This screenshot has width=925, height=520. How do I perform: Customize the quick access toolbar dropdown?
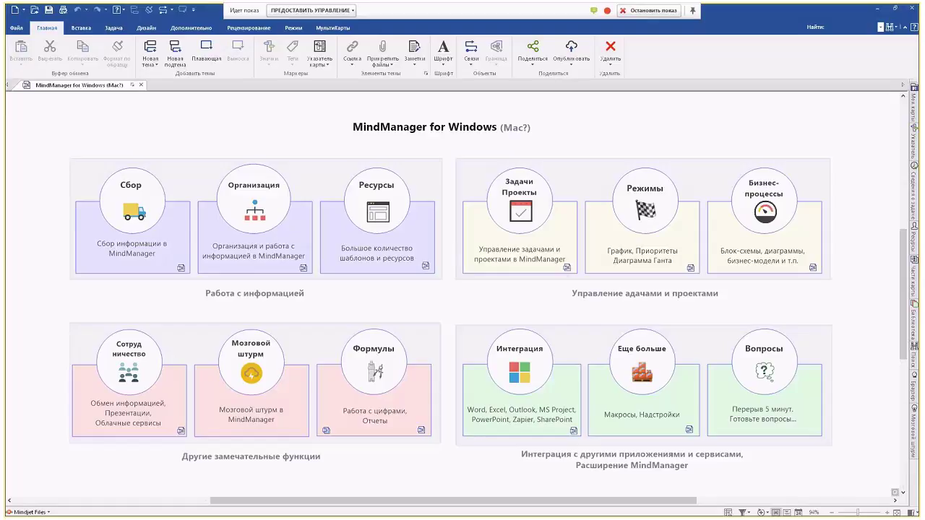193,10
